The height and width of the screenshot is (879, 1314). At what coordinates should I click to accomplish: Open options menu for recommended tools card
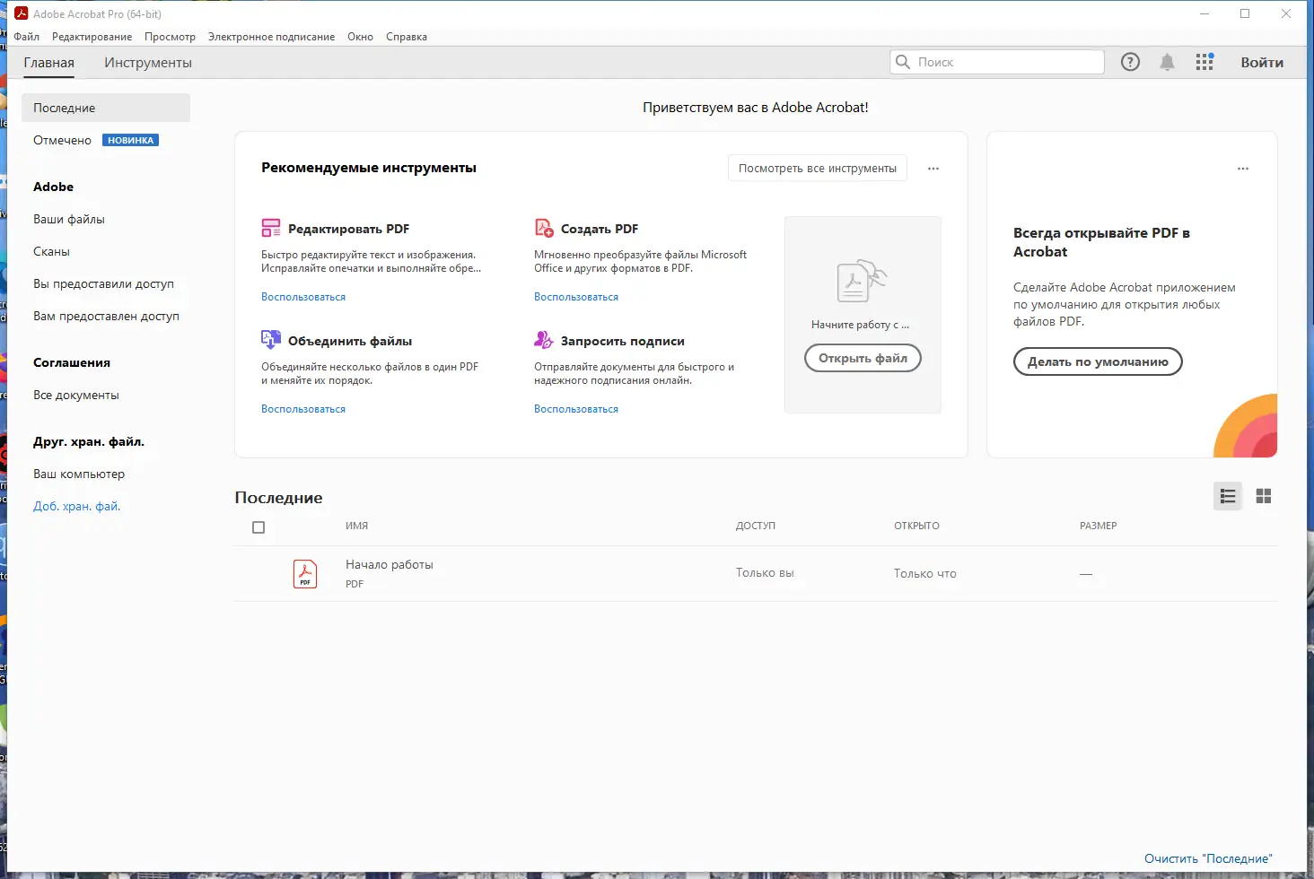point(933,169)
